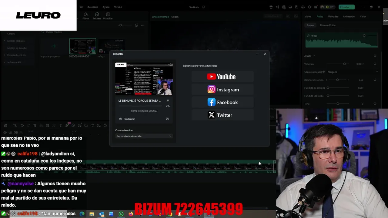Open YouTube link in Export dialog

click(222, 77)
